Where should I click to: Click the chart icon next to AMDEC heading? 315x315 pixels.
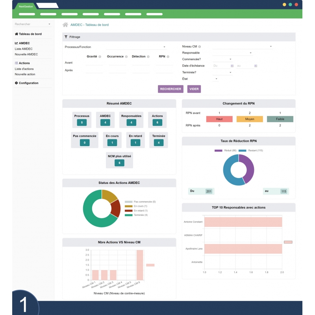point(16,43)
